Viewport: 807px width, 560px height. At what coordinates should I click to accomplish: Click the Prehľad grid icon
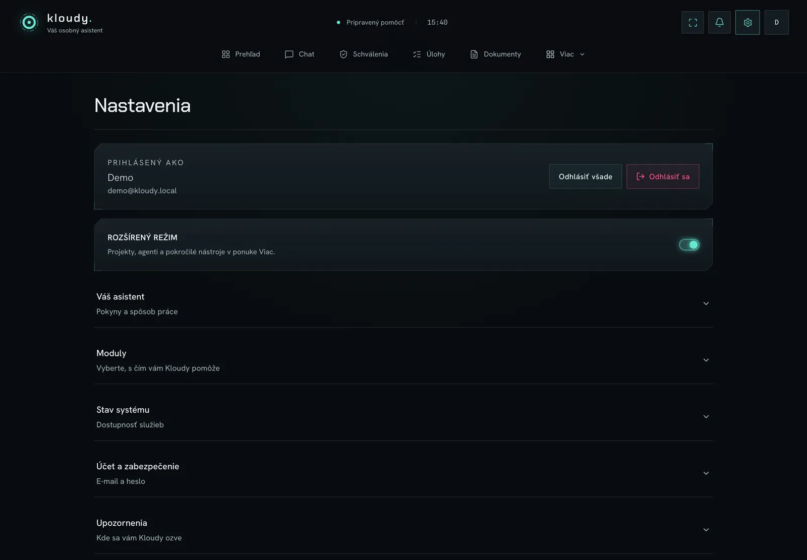click(226, 54)
